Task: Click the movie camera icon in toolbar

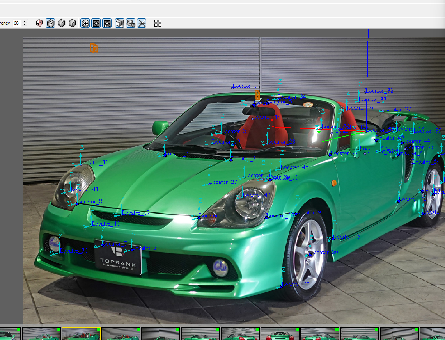Action: tap(130, 23)
